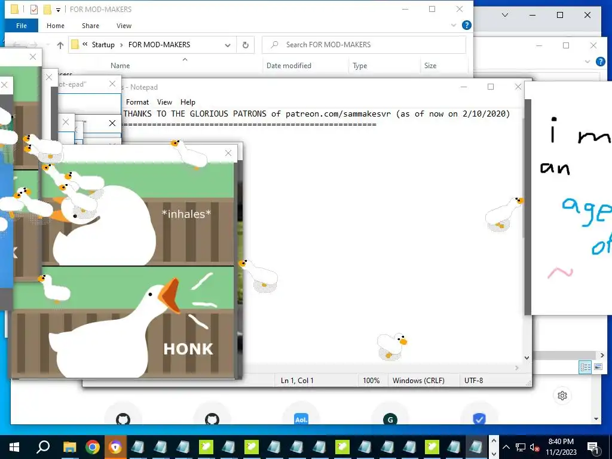Open Google Chrome from the taskbar
This screenshot has width=612, height=459.
click(93, 447)
